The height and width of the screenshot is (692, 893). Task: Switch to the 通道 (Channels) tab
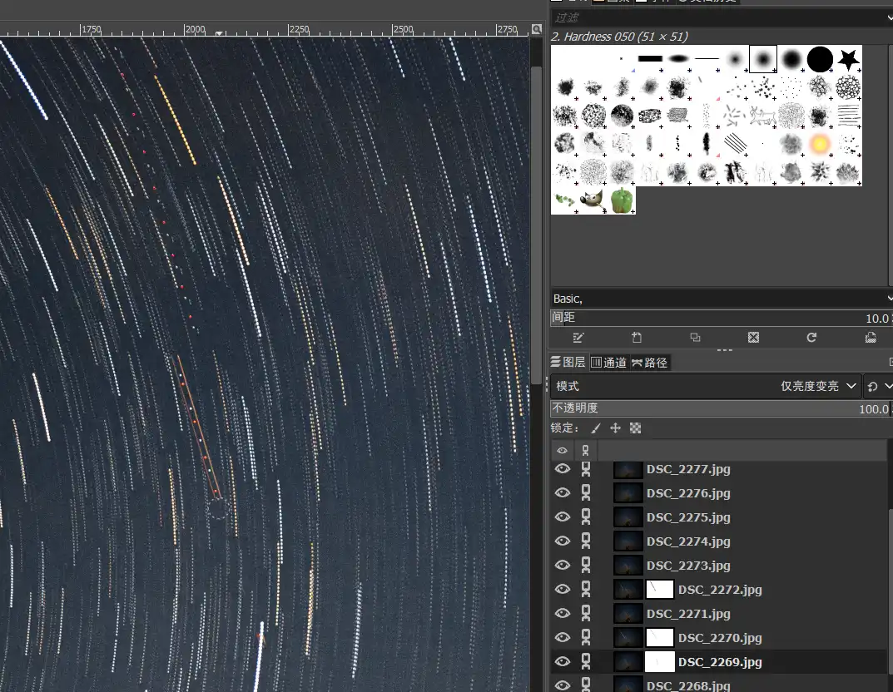[608, 363]
